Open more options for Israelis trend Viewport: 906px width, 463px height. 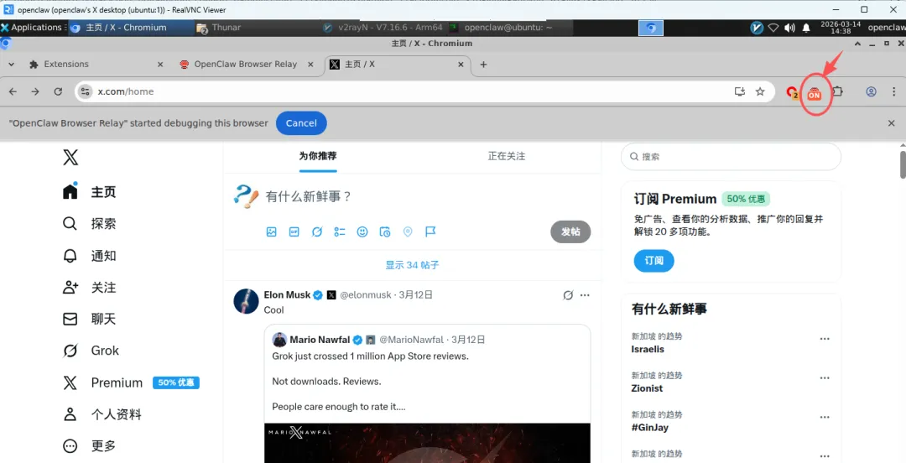pyautogui.click(x=825, y=339)
